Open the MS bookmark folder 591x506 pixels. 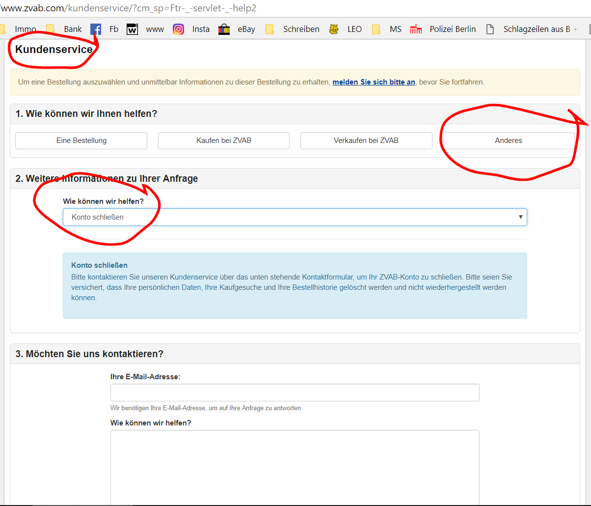pyautogui.click(x=387, y=29)
